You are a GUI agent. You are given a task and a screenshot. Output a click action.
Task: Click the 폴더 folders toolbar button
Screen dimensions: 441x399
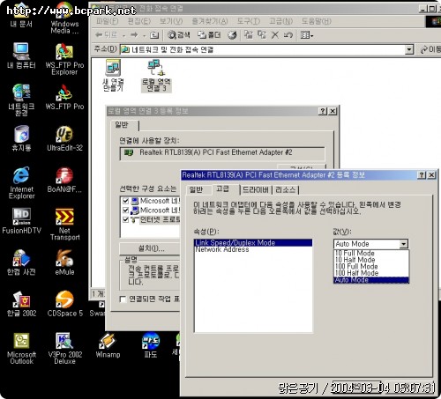(x=209, y=35)
